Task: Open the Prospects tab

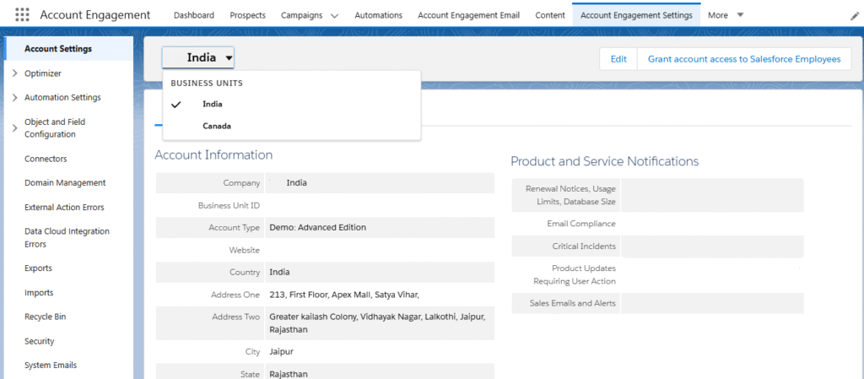Action: (x=247, y=15)
